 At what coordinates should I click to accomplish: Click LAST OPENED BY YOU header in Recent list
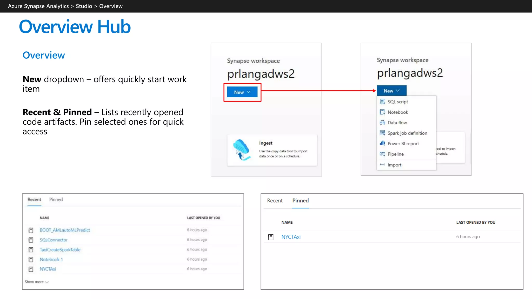[x=204, y=218]
